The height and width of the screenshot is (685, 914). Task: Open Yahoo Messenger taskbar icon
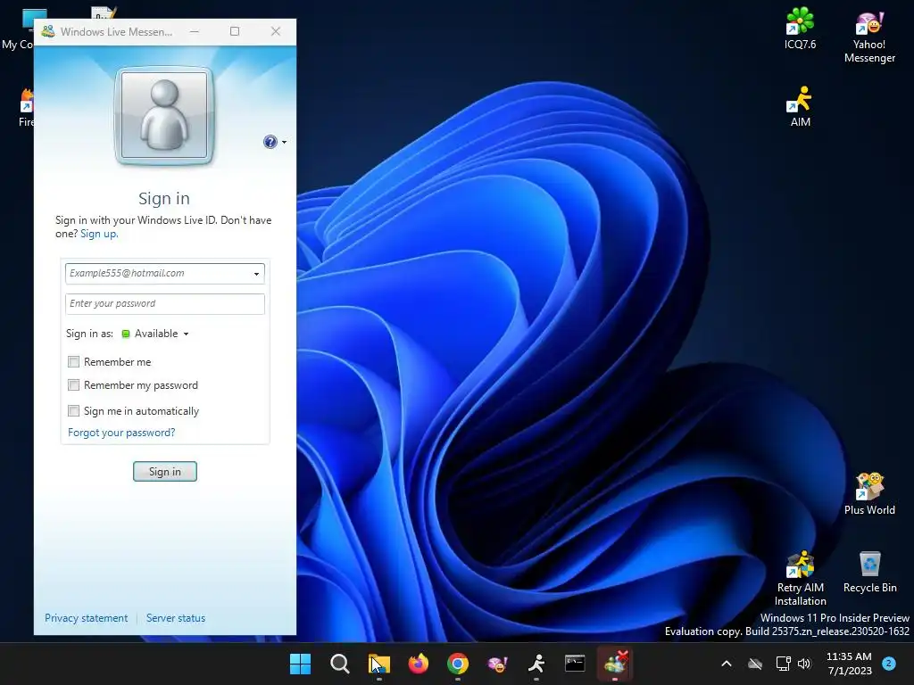coord(497,664)
